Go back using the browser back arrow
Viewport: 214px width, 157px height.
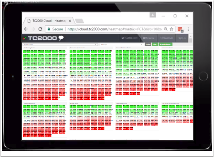pos(26,29)
